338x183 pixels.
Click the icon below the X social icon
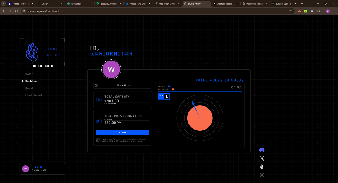(262, 167)
